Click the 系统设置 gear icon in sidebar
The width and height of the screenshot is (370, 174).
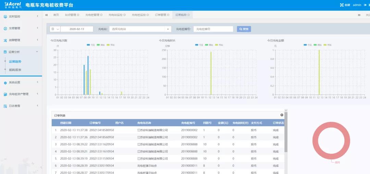click(5, 83)
